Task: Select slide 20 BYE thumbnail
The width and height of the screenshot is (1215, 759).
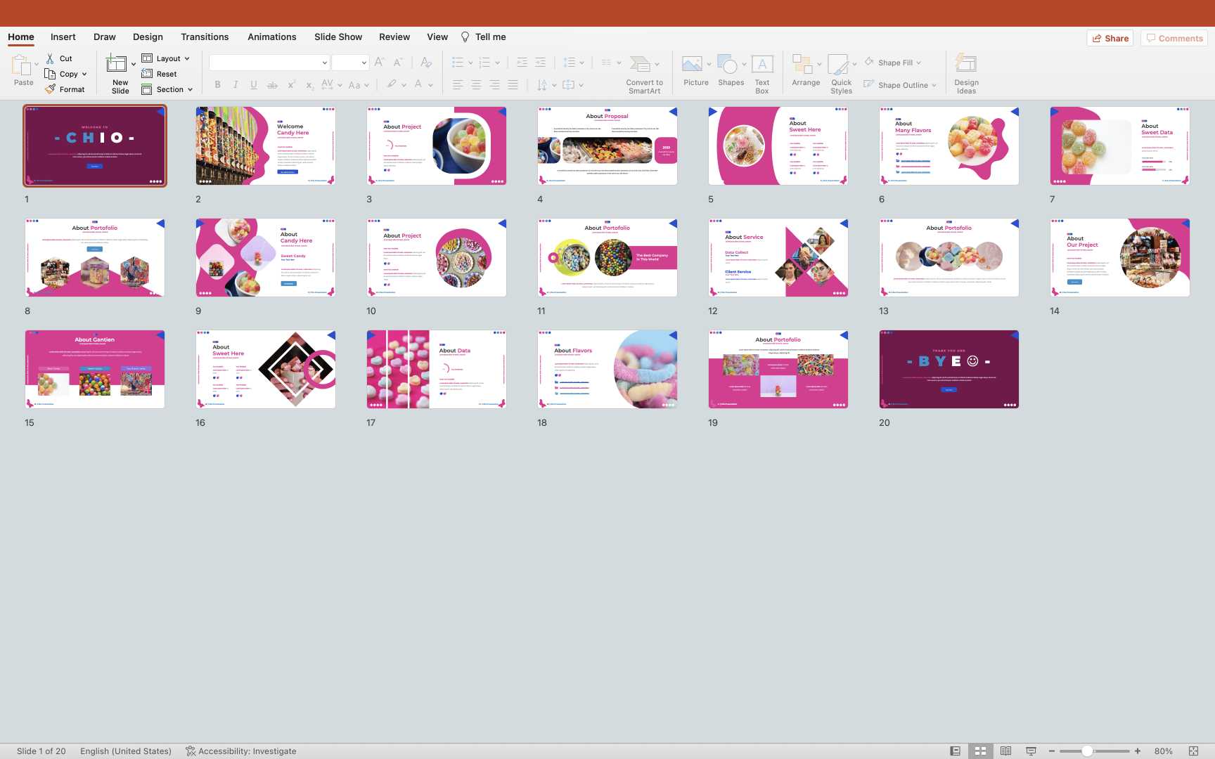Action: click(x=949, y=370)
